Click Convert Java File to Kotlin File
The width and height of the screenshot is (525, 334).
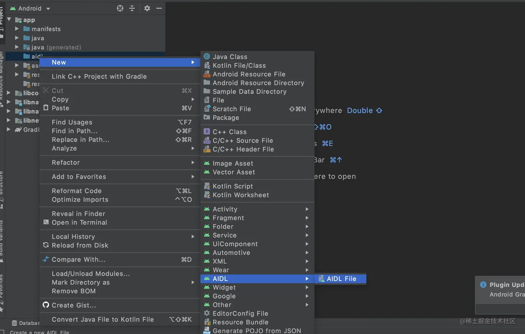(102, 319)
